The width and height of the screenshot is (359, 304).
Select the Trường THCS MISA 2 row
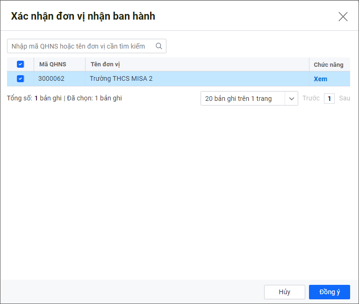tap(121, 79)
